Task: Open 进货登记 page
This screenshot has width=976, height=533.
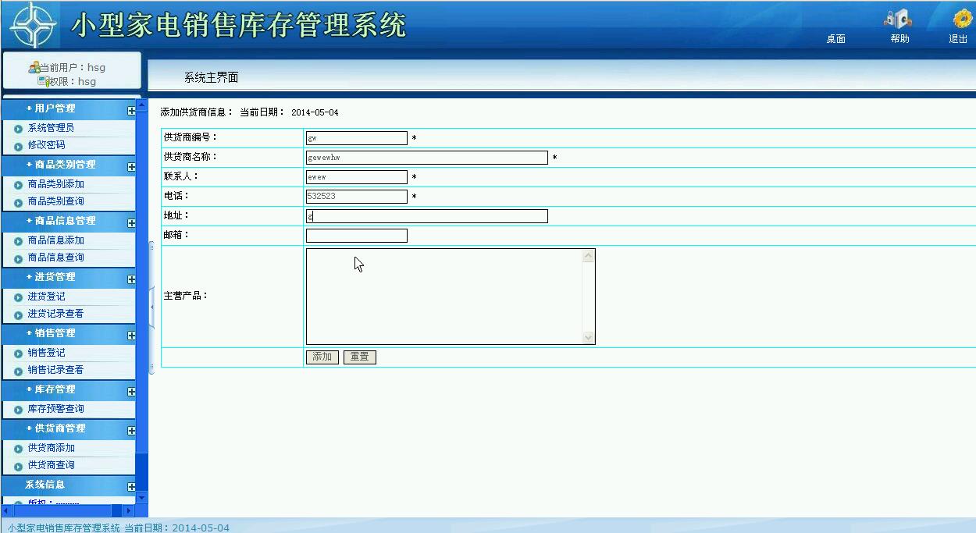Action: click(x=46, y=297)
